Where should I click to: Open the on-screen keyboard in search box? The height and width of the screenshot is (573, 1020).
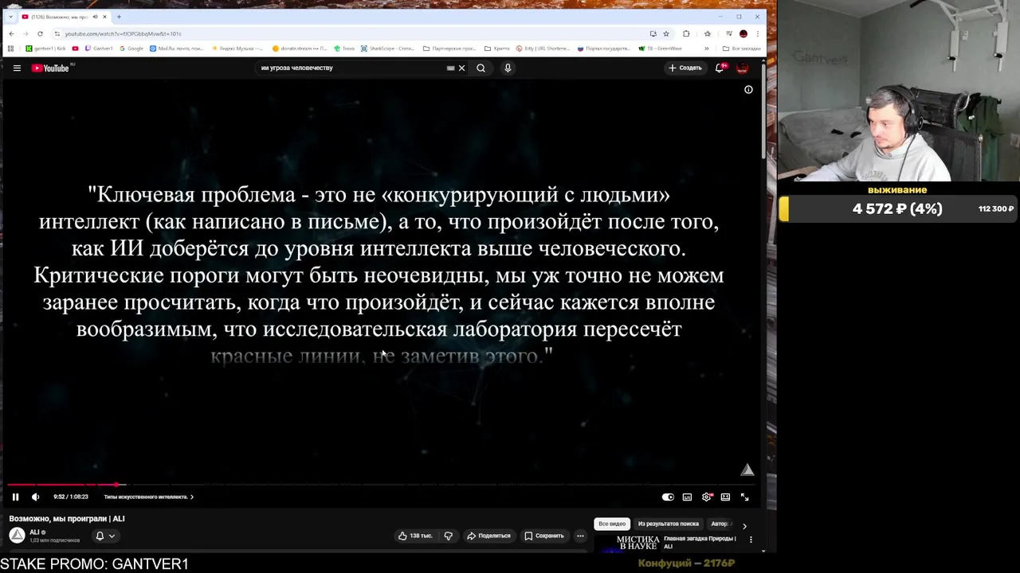coord(450,68)
